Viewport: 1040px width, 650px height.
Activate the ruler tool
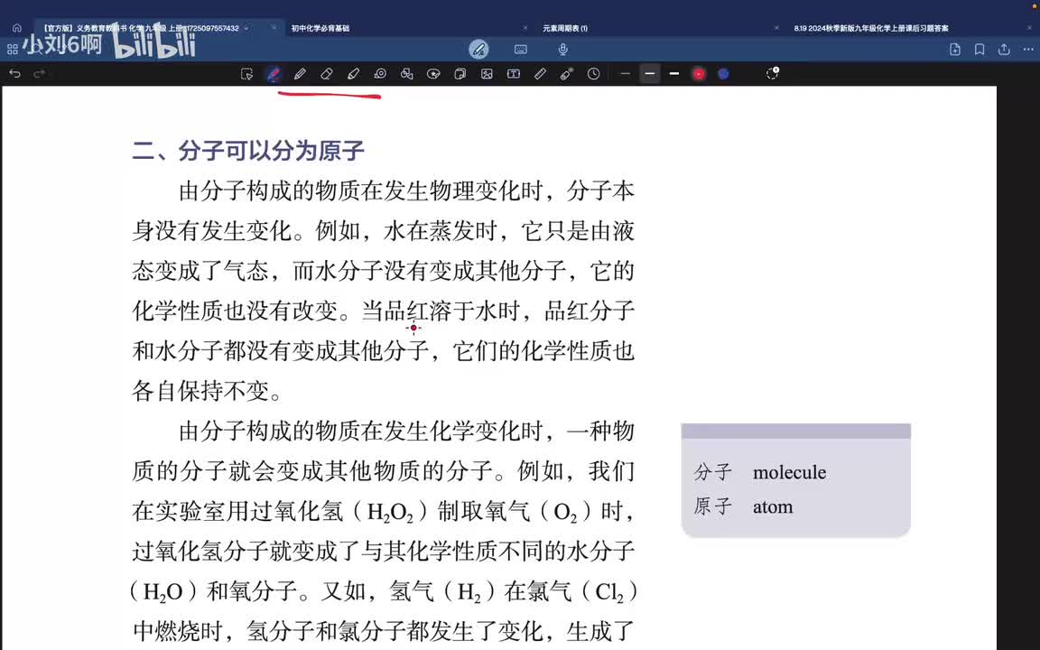click(x=540, y=74)
